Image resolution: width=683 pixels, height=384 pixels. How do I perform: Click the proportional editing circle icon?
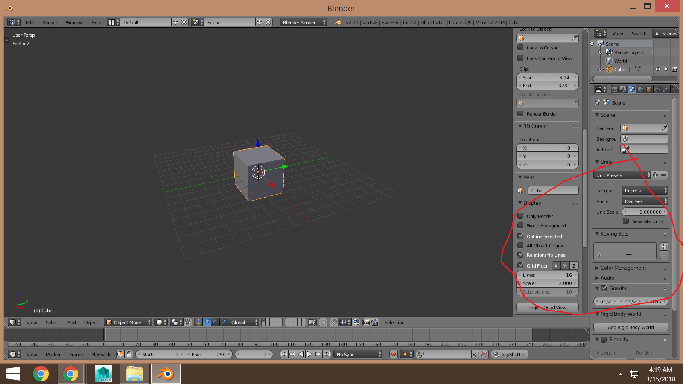[x=323, y=322]
